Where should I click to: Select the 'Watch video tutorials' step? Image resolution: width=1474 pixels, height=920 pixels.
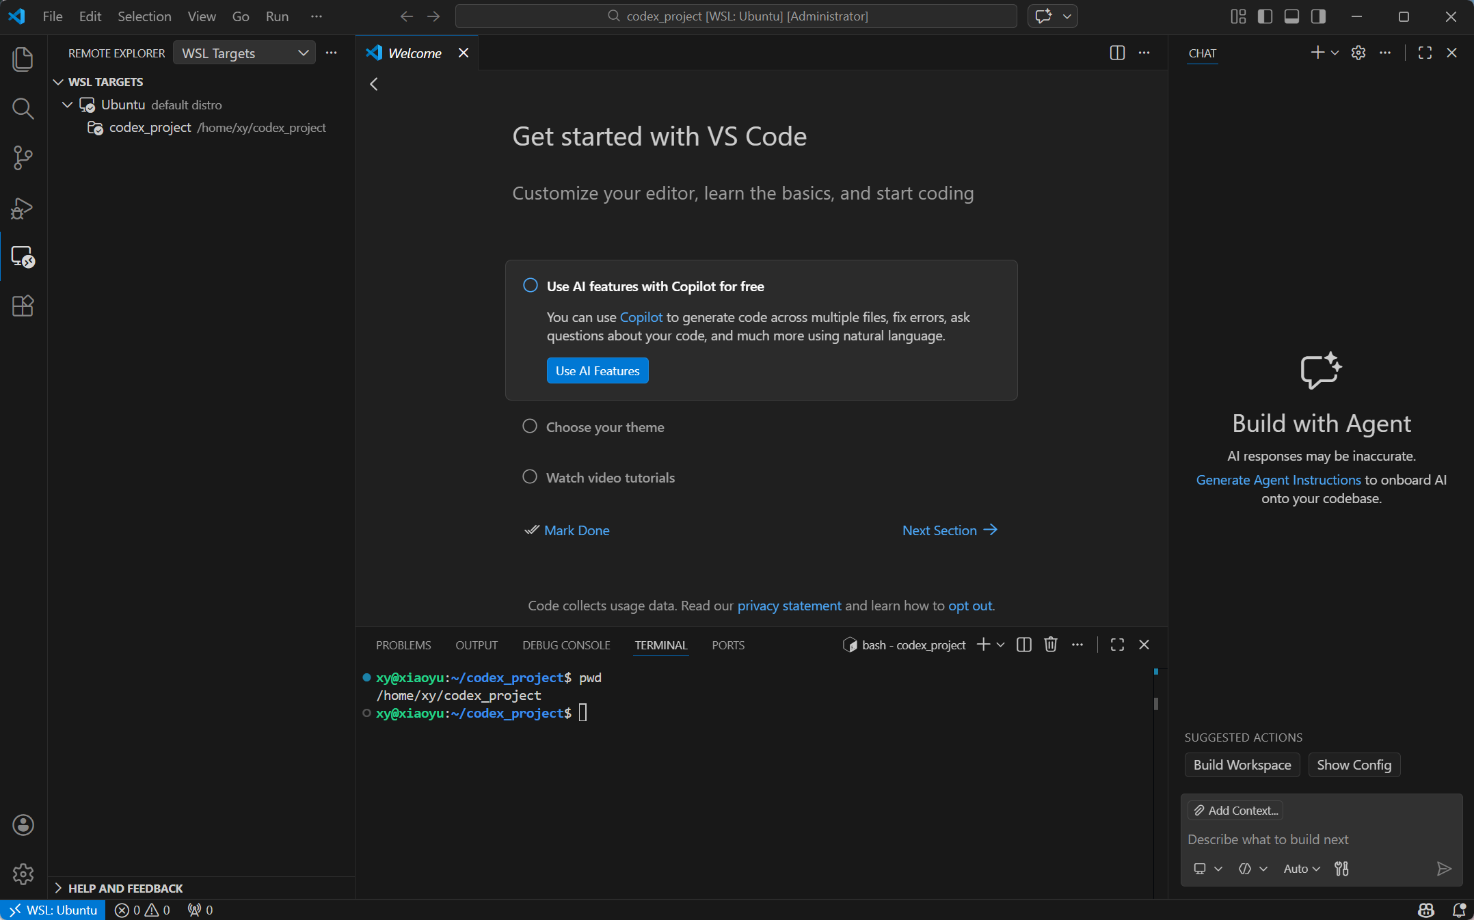pos(610,478)
